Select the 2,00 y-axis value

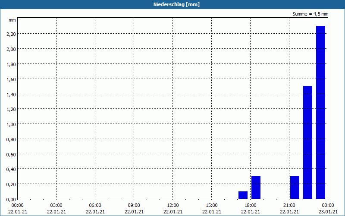coord(11,49)
